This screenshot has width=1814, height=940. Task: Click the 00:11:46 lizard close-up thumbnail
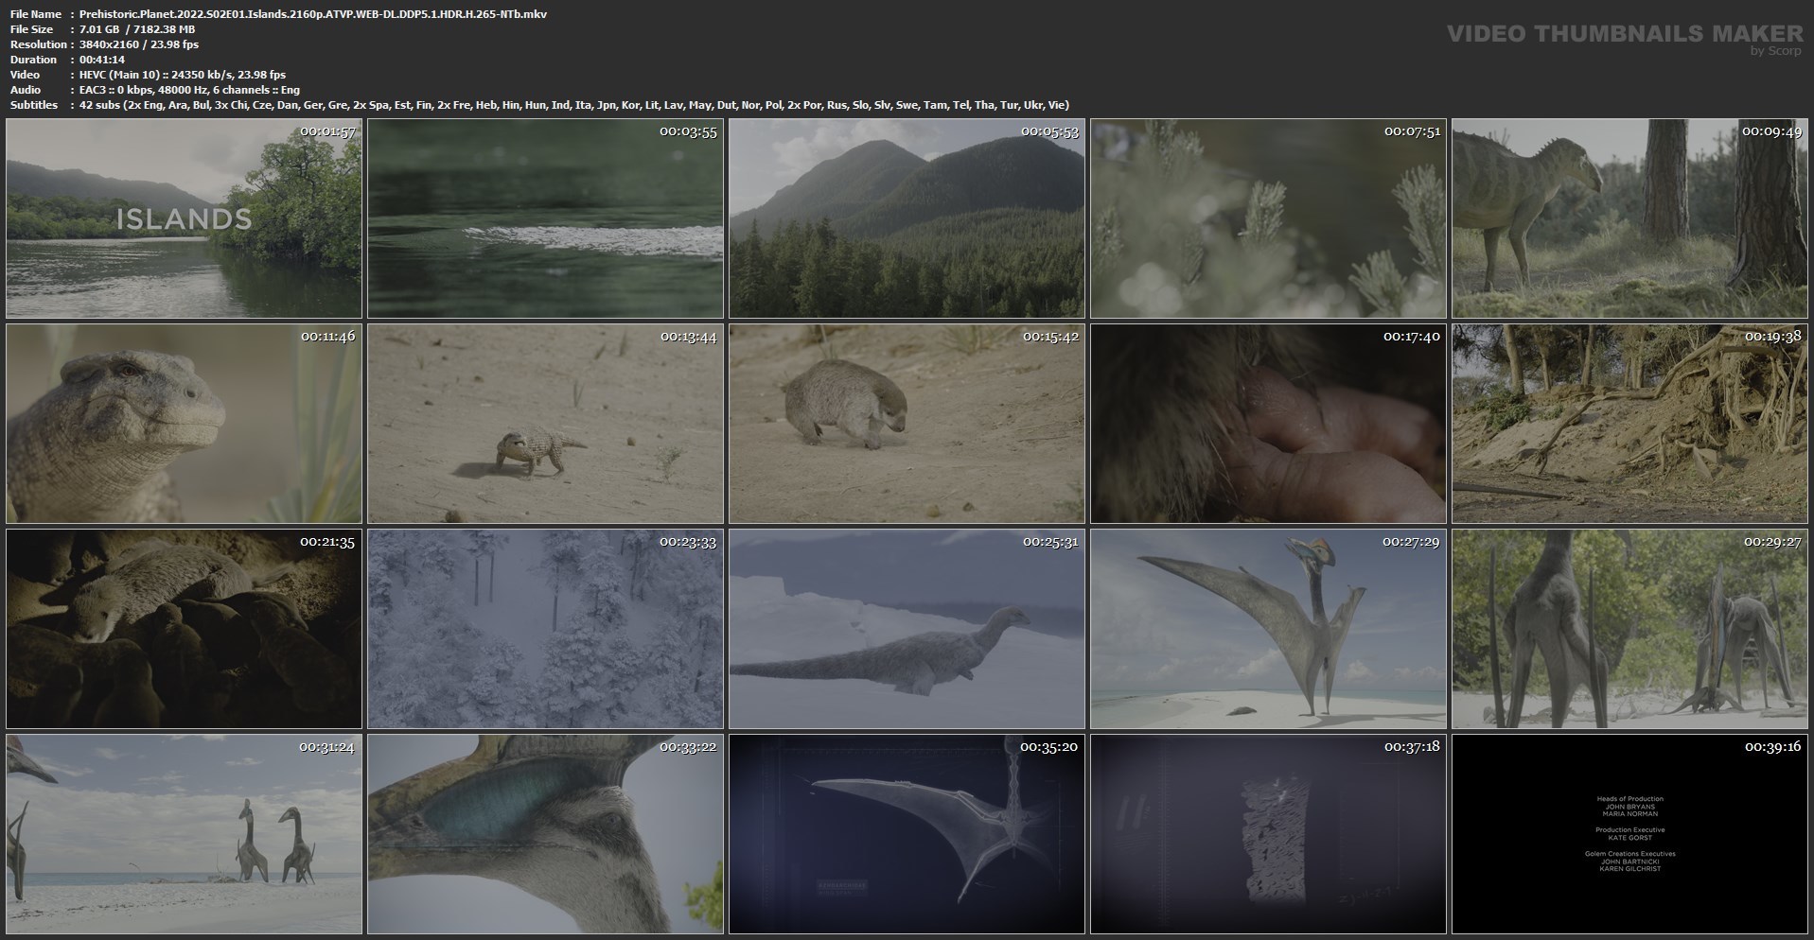pyautogui.click(x=184, y=424)
